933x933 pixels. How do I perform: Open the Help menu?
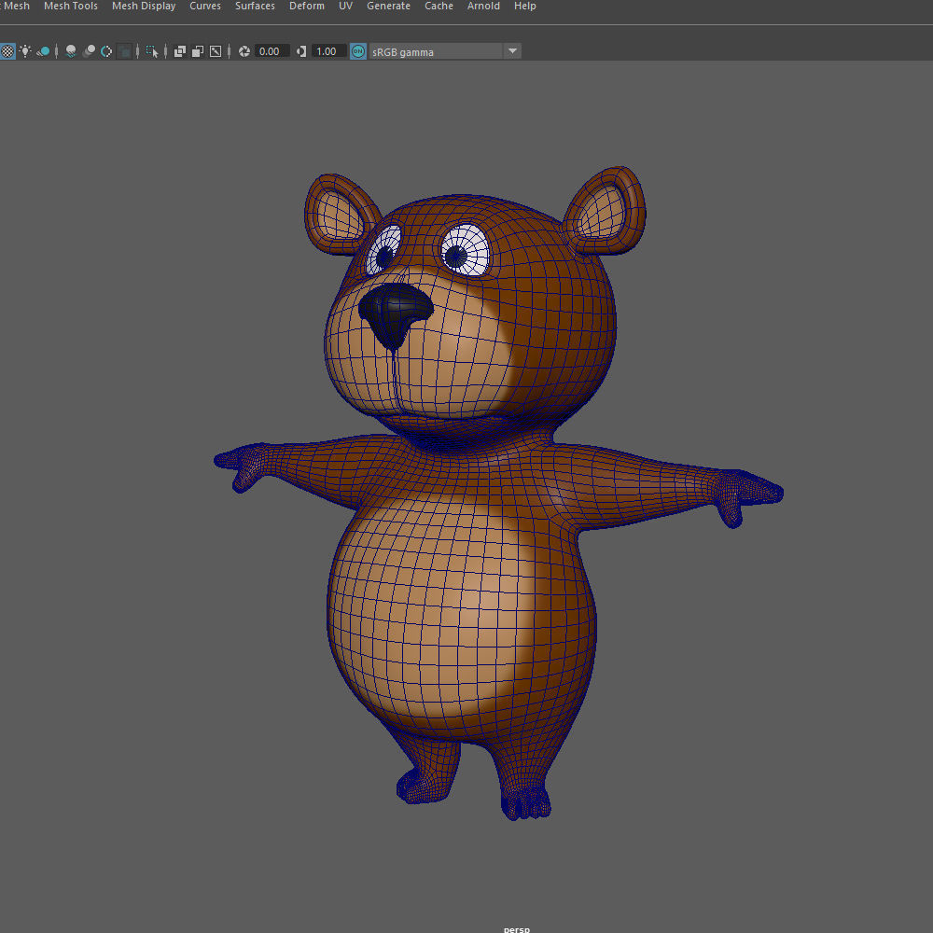click(525, 6)
